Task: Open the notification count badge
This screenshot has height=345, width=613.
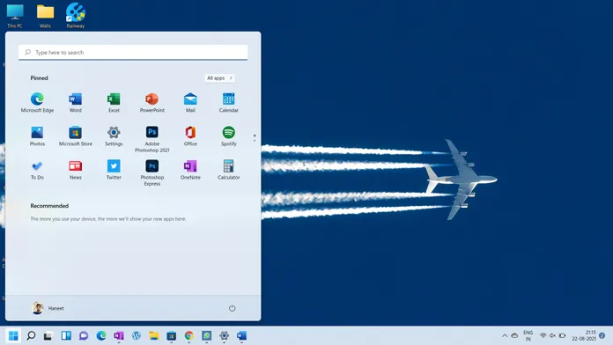Action: [x=602, y=335]
